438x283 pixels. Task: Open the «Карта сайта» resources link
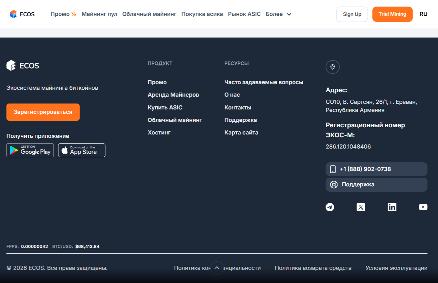(241, 132)
